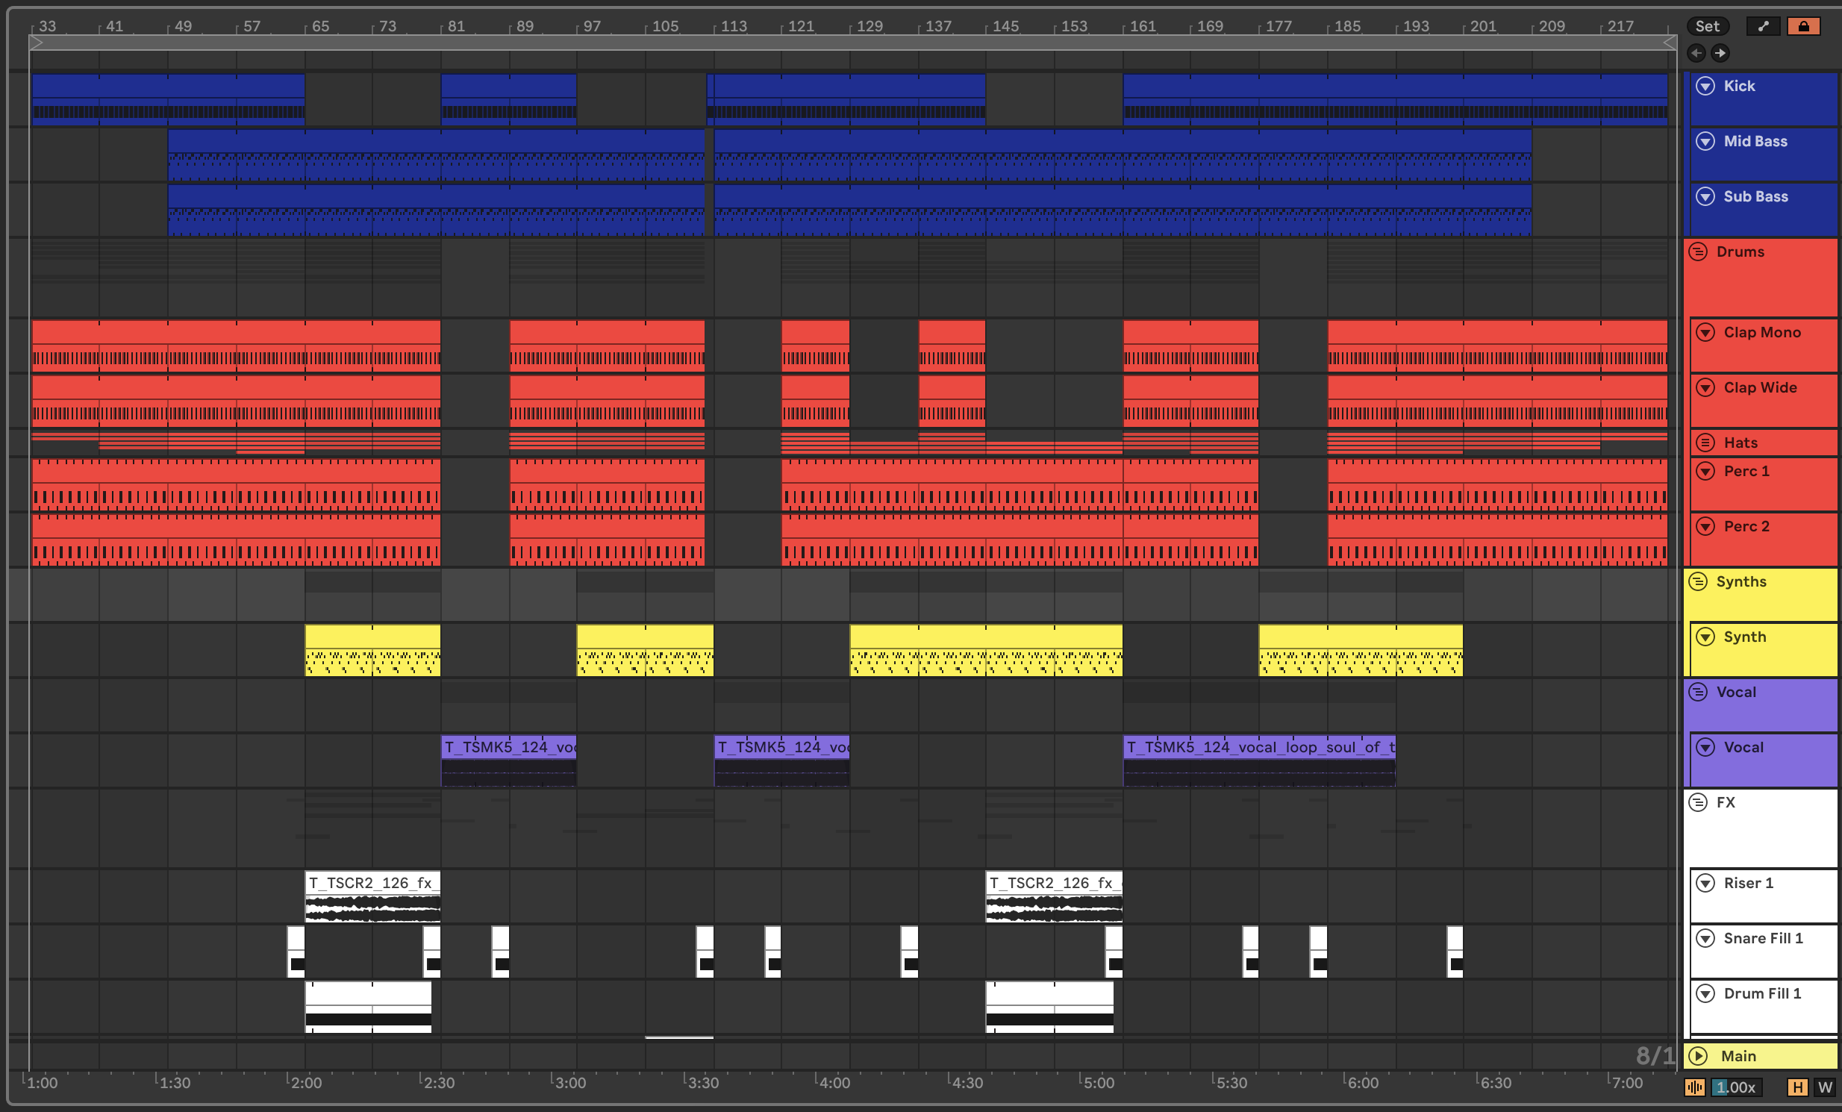
Task: Expand the Main track triangle
Action: [x=1699, y=1056]
